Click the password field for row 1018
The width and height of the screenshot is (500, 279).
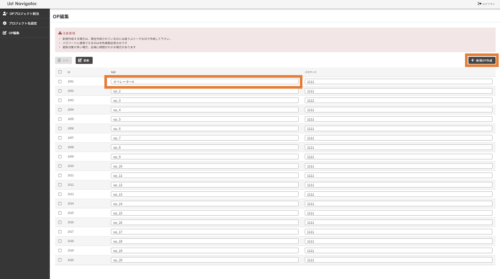(x=398, y=241)
